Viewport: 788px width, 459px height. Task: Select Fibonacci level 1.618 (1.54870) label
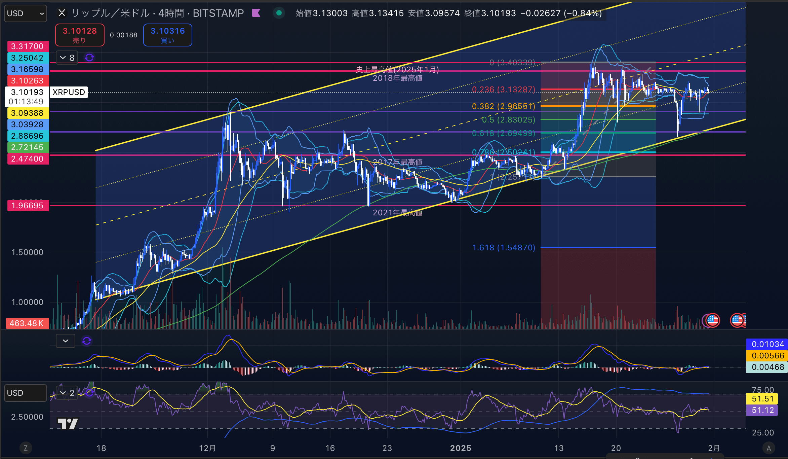point(504,248)
